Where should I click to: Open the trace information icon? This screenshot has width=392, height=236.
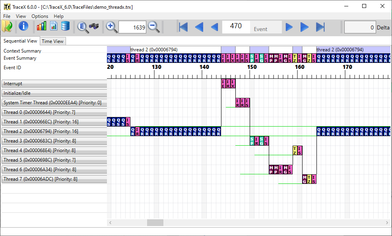coord(23,27)
